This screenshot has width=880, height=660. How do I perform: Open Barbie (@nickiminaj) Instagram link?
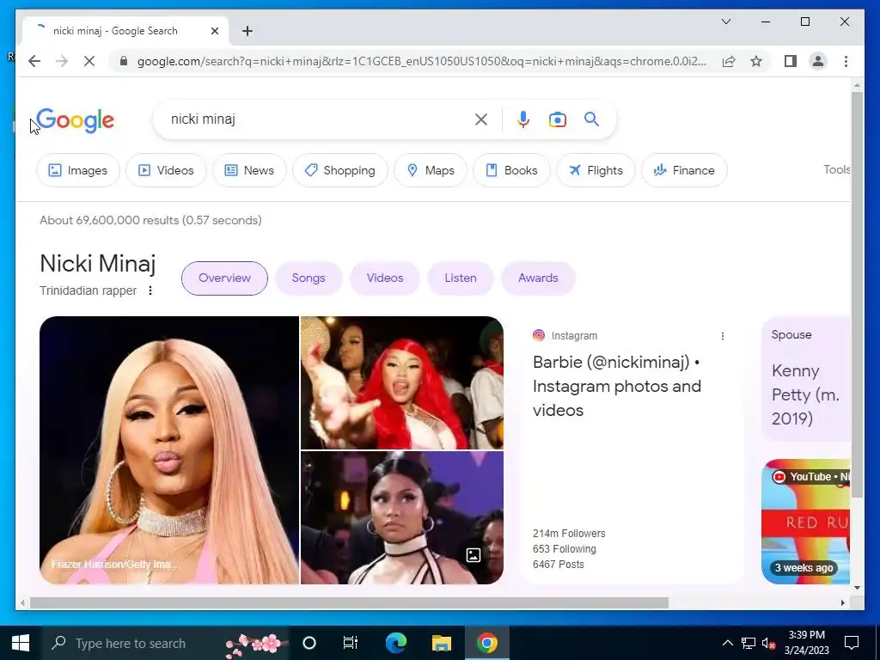617,386
